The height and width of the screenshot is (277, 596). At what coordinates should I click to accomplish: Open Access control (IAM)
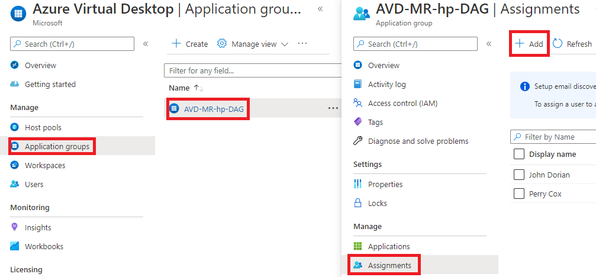403,104
